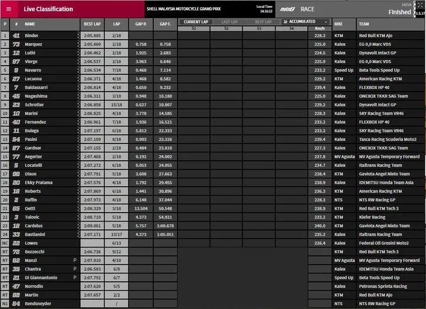
Task: Click the position P column header
Action: (x=5, y=24)
